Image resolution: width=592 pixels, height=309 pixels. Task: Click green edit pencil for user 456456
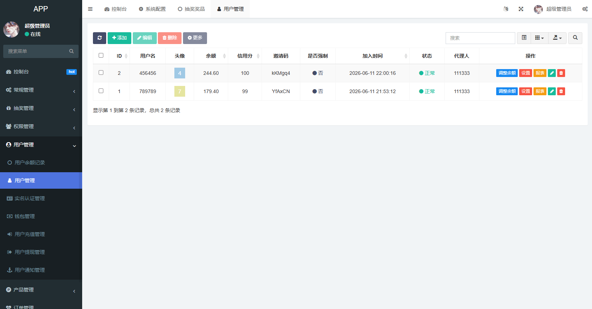[x=552, y=73]
